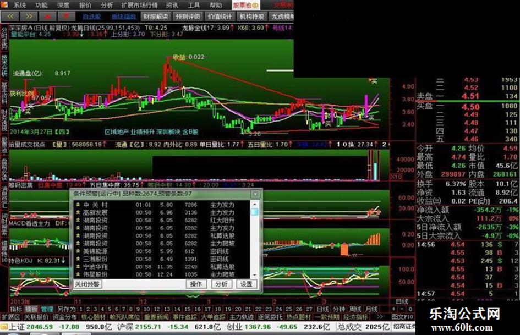
Task: Click the red up triangle toolbar button
Action: (47, 16)
